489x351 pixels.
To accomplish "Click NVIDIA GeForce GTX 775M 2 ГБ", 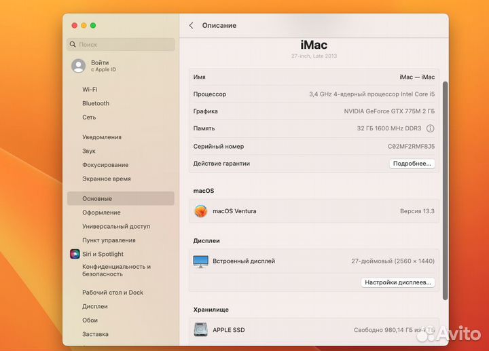I will tap(389, 111).
